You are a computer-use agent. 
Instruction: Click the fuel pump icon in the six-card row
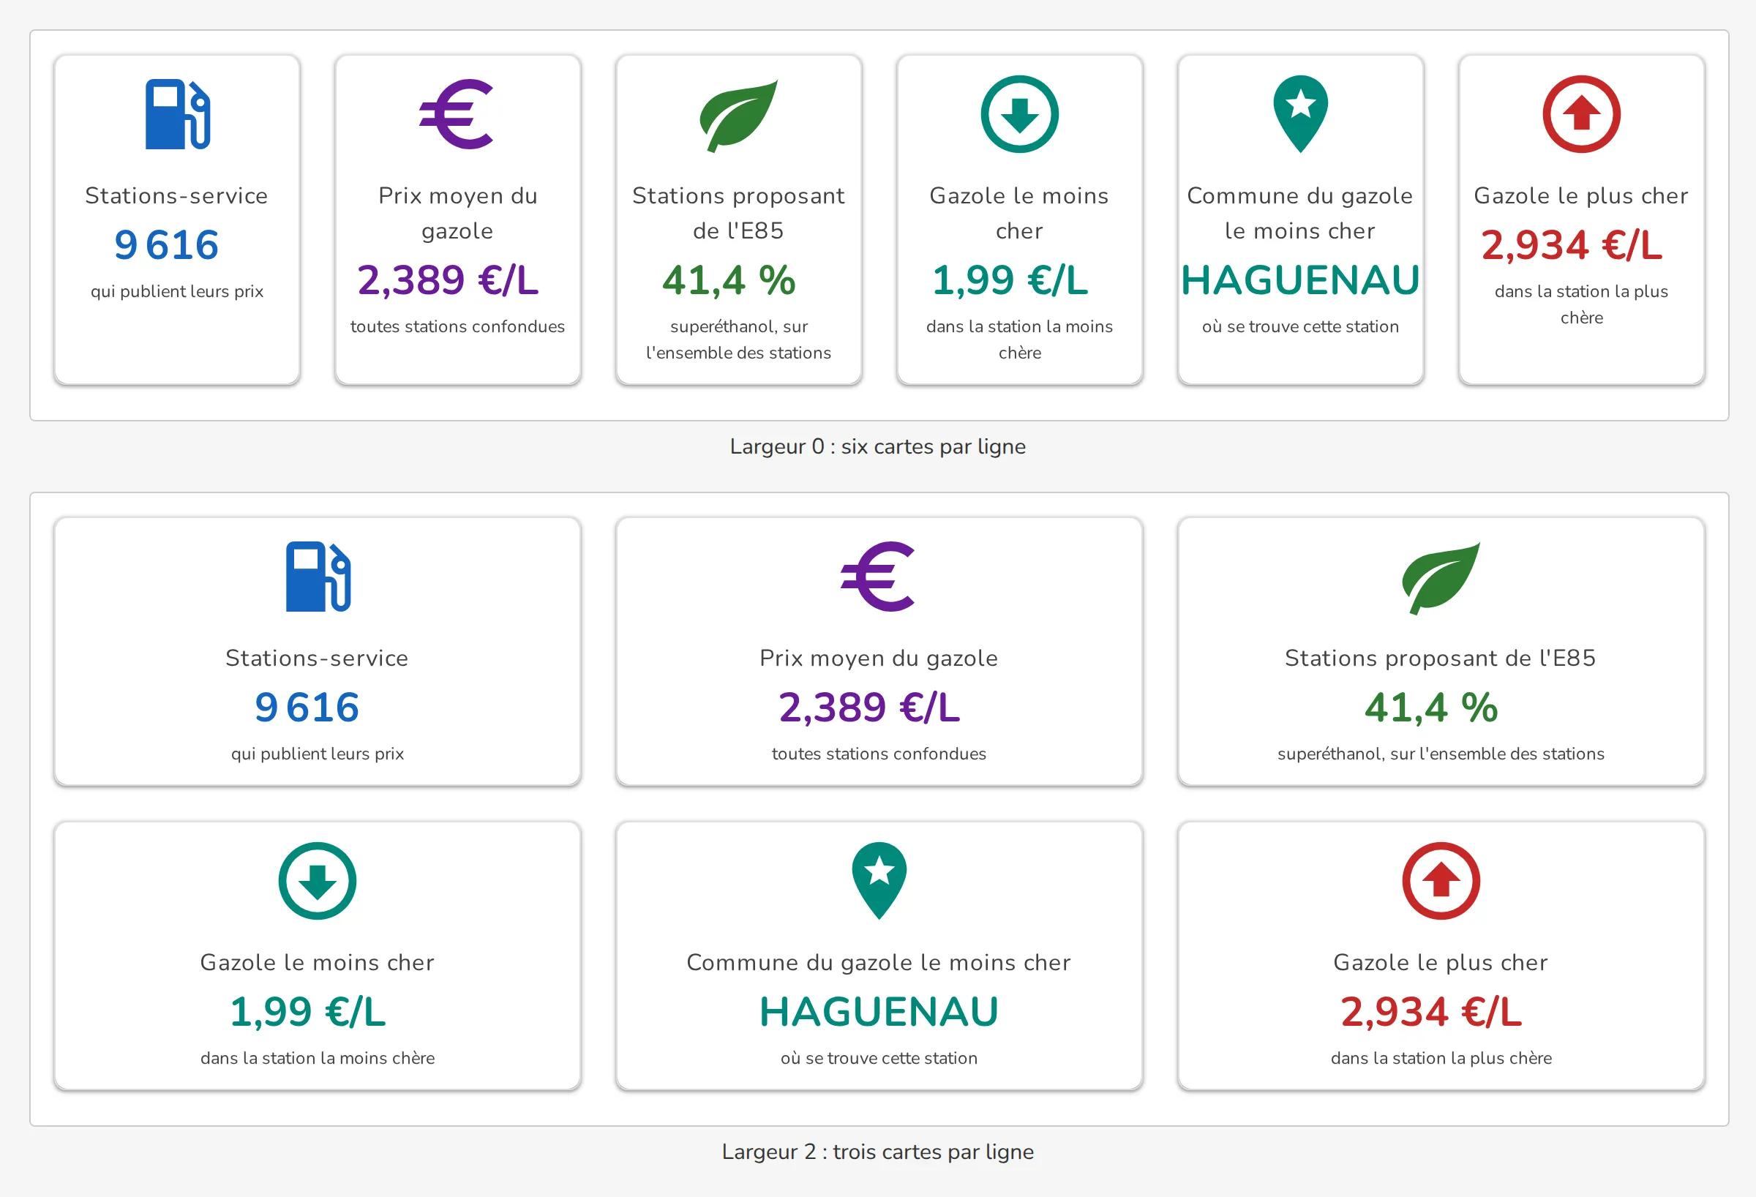click(x=178, y=114)
